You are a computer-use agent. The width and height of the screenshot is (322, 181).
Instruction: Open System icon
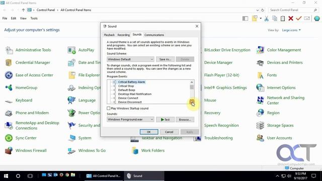(71, 138)
